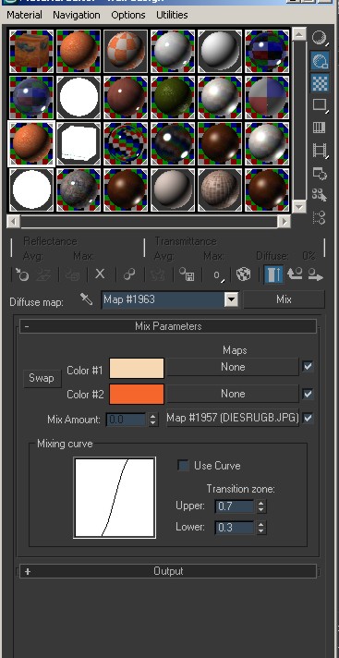The height and width of the screenshot is (658, 339).
Task: Open the Material menu
Action: (x=24, y=15)
